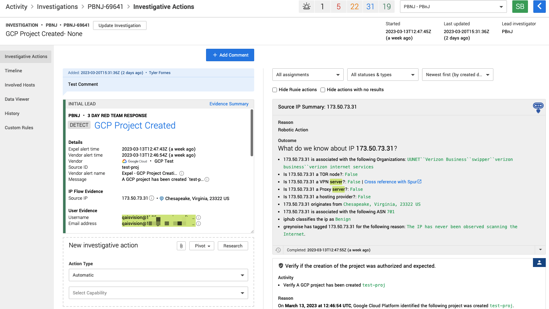This screenshot has width=549, height=309.
Task: Click the Initial Lead panel scrollbar
Action: tap(252, 133)
